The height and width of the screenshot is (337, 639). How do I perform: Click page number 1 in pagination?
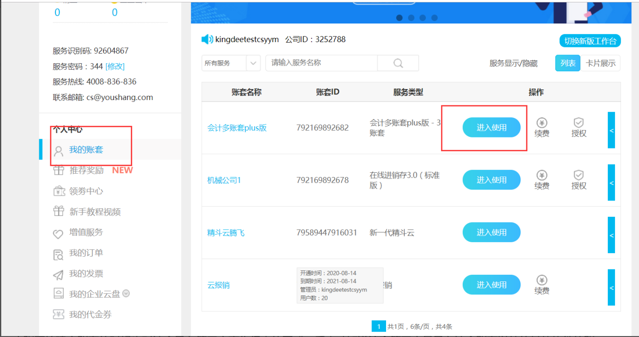point(378,326)
